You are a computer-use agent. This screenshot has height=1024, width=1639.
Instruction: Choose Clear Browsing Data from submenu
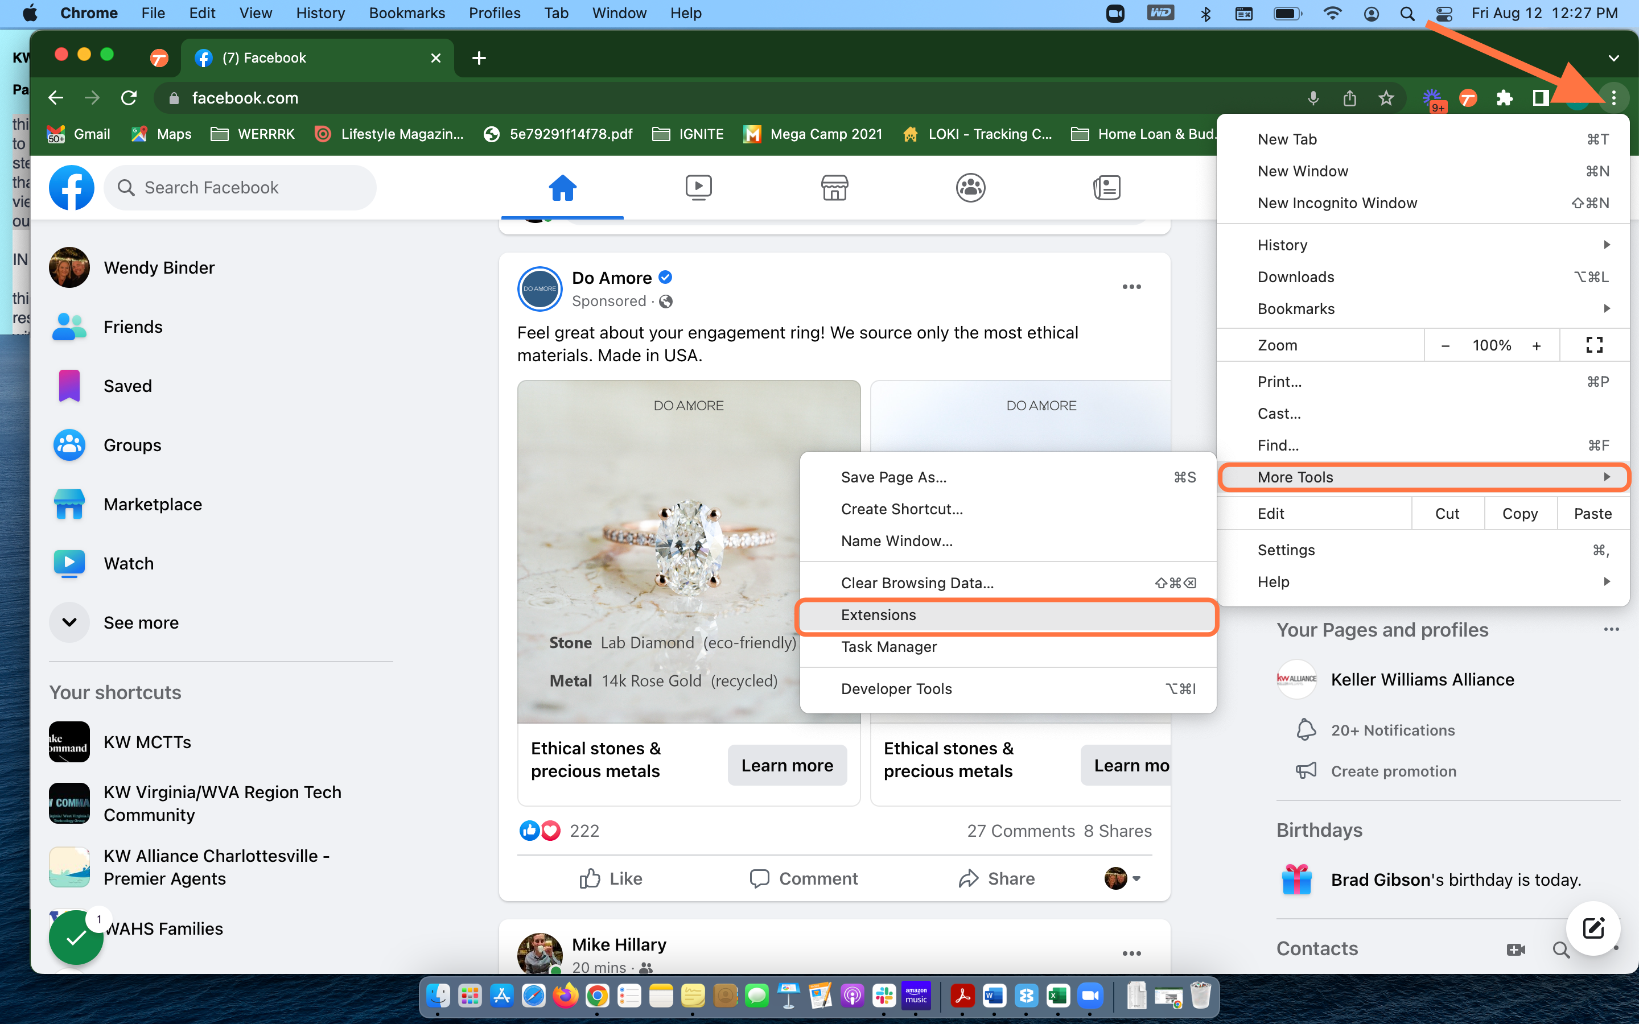point(1007,583)
